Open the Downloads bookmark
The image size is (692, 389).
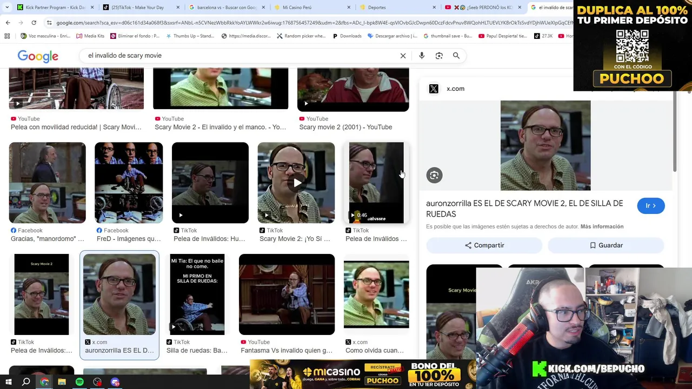[x=347, y=36]
